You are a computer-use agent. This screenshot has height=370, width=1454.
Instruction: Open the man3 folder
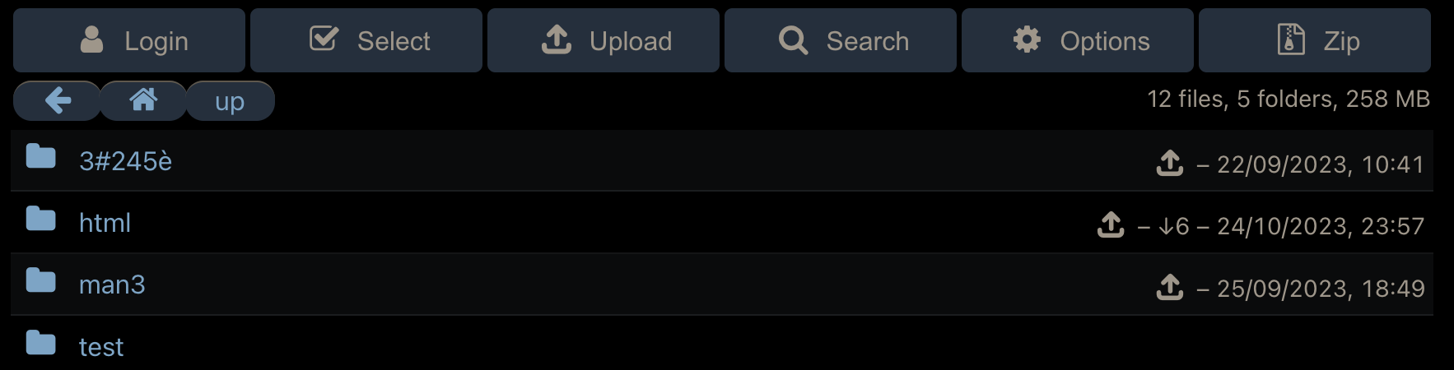(x=112, y=284)
